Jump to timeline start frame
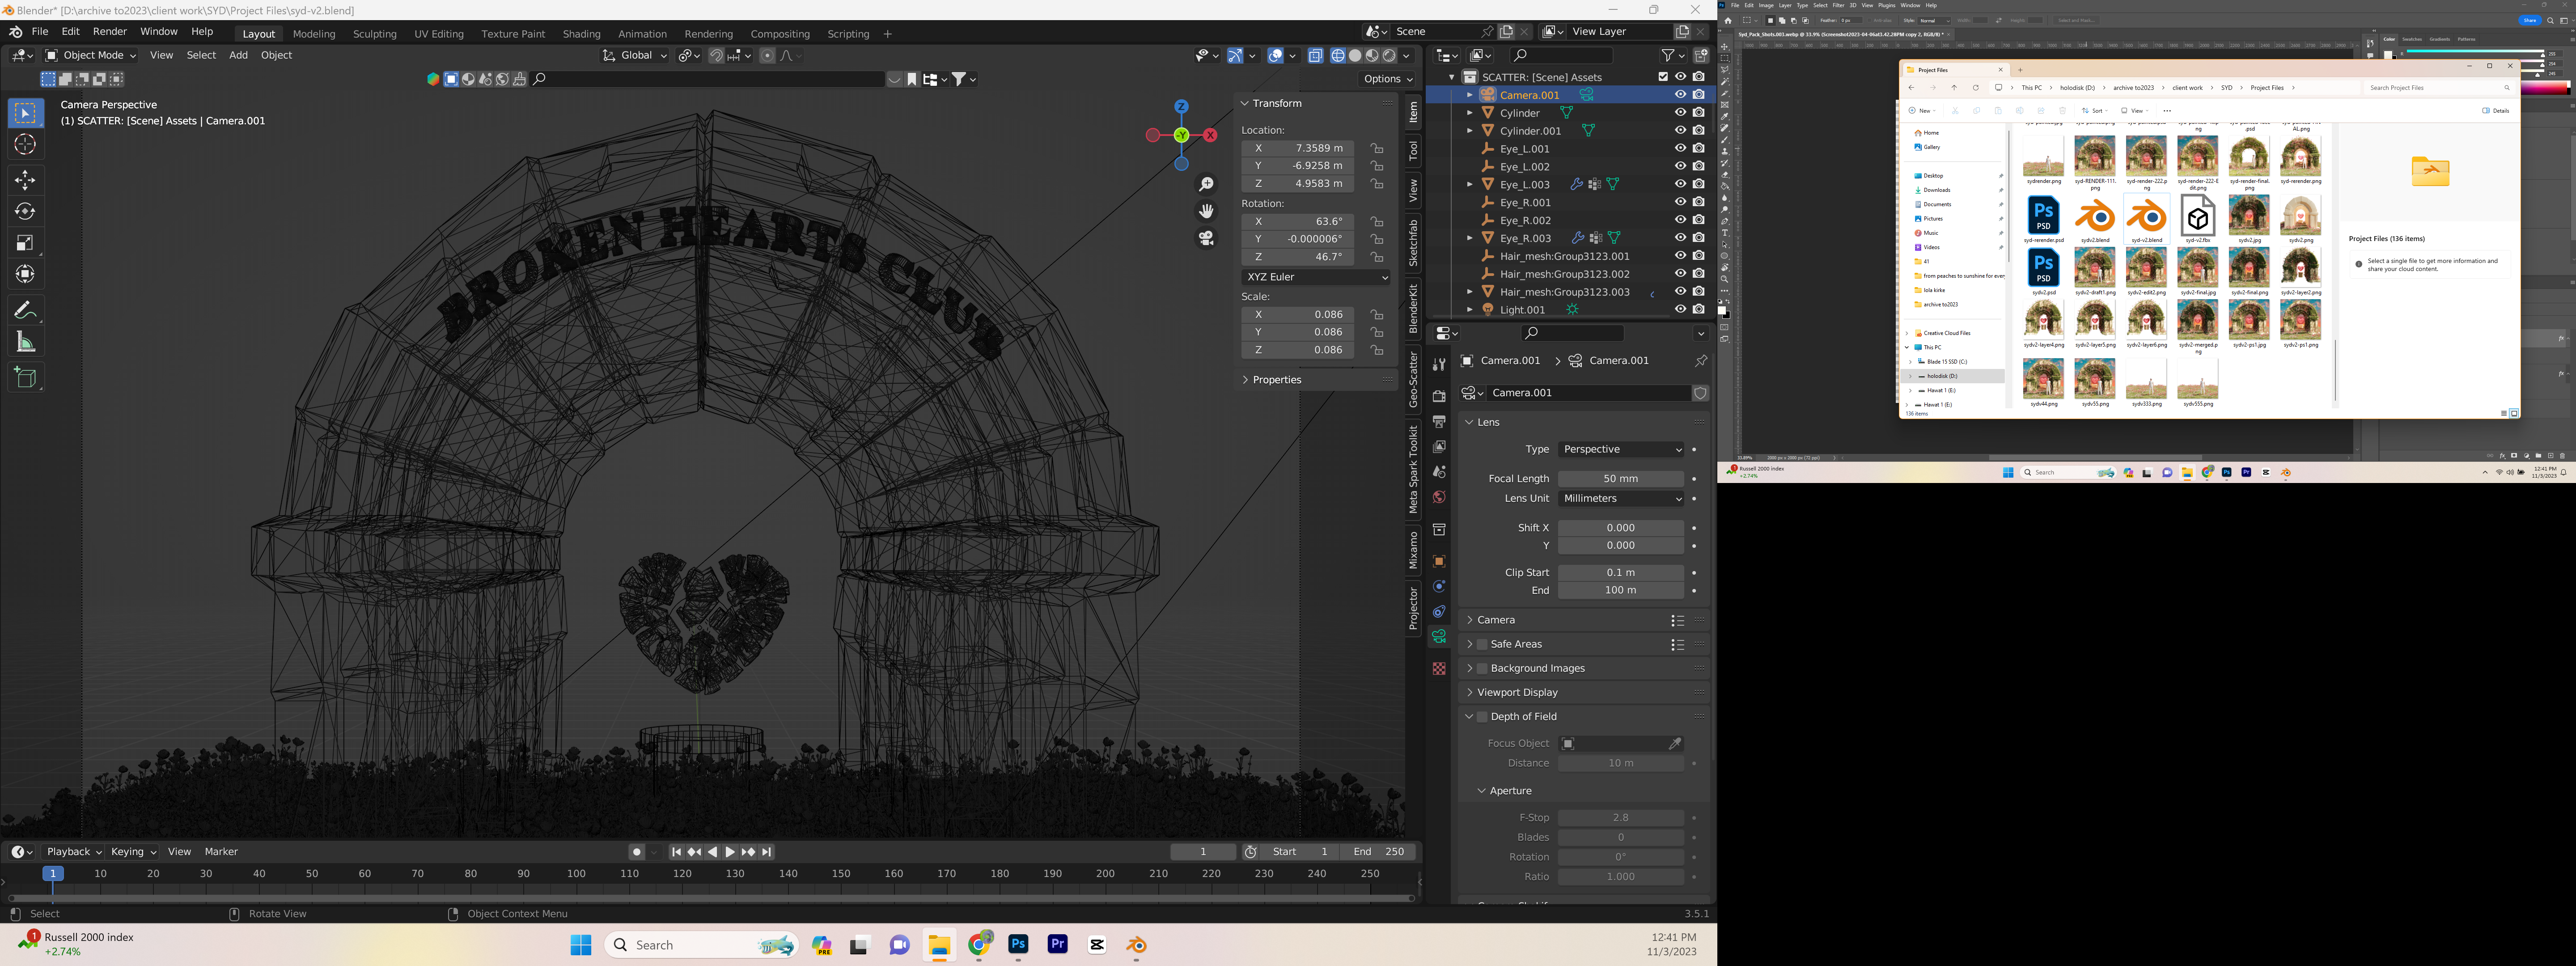The width and height of the screenshot is (2576, 966). click(x=676, y=852)
